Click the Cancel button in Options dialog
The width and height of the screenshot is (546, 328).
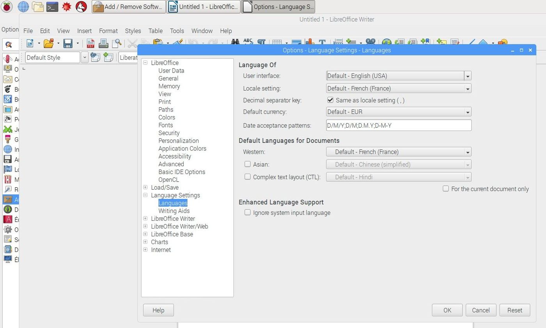(481, 310)
